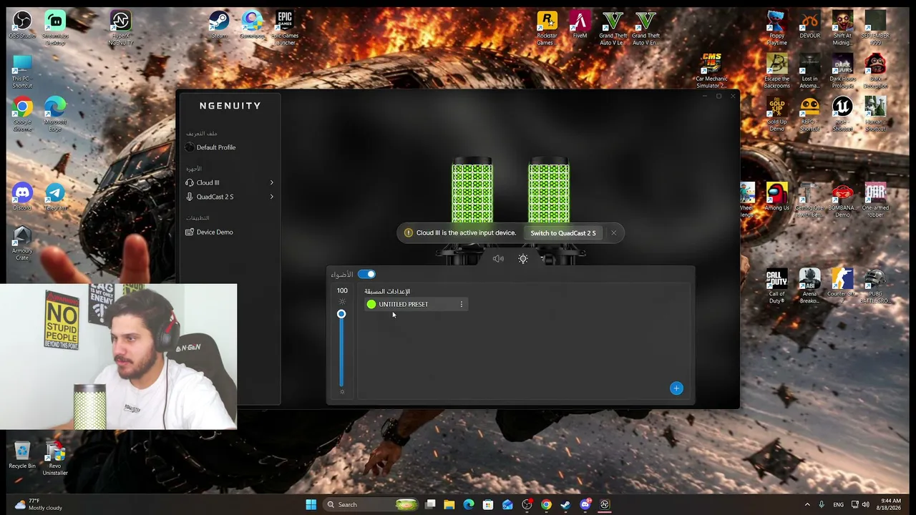Select the Armoury Crate desktop icon
The height and width of the screenshot is (515, 916).
pos(22,243)
